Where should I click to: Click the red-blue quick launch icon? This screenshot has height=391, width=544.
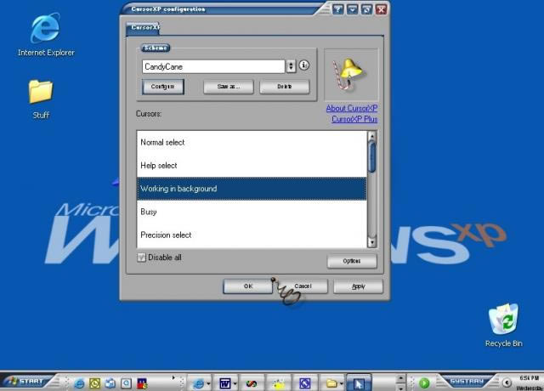pyautogui.click(x=142, y=383)
